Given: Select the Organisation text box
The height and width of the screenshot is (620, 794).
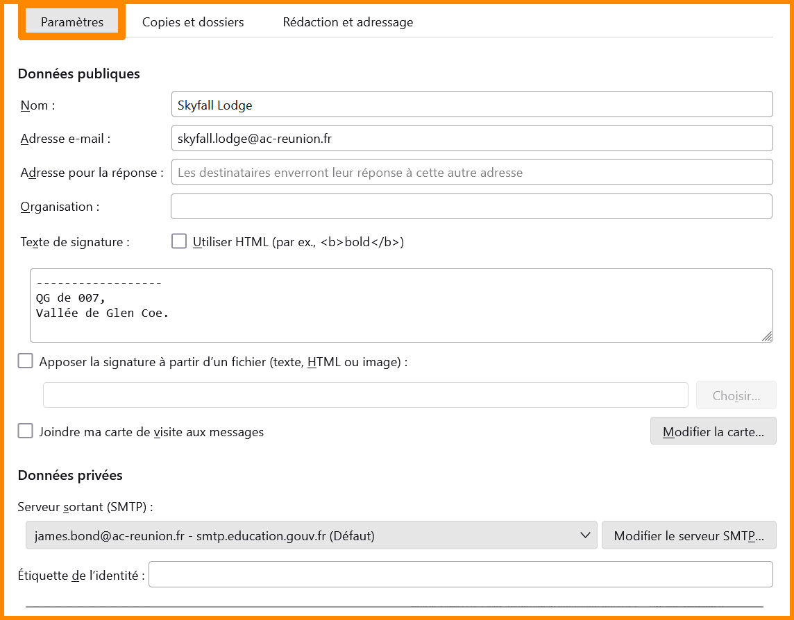Looking at the screenshot, I should coord(471,206).
